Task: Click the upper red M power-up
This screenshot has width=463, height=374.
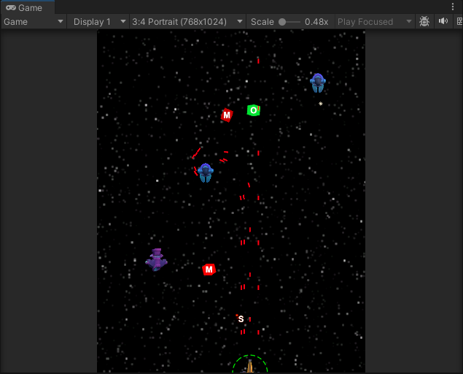Action: pyautogui.click(x=227, y=115)
